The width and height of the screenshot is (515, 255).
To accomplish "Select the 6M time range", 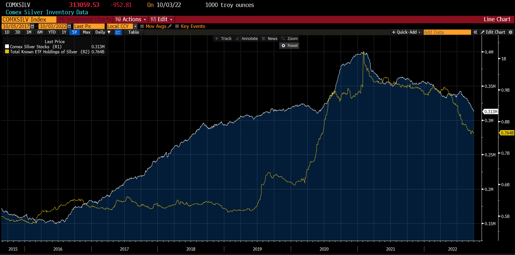I will (x=40, y=32).
